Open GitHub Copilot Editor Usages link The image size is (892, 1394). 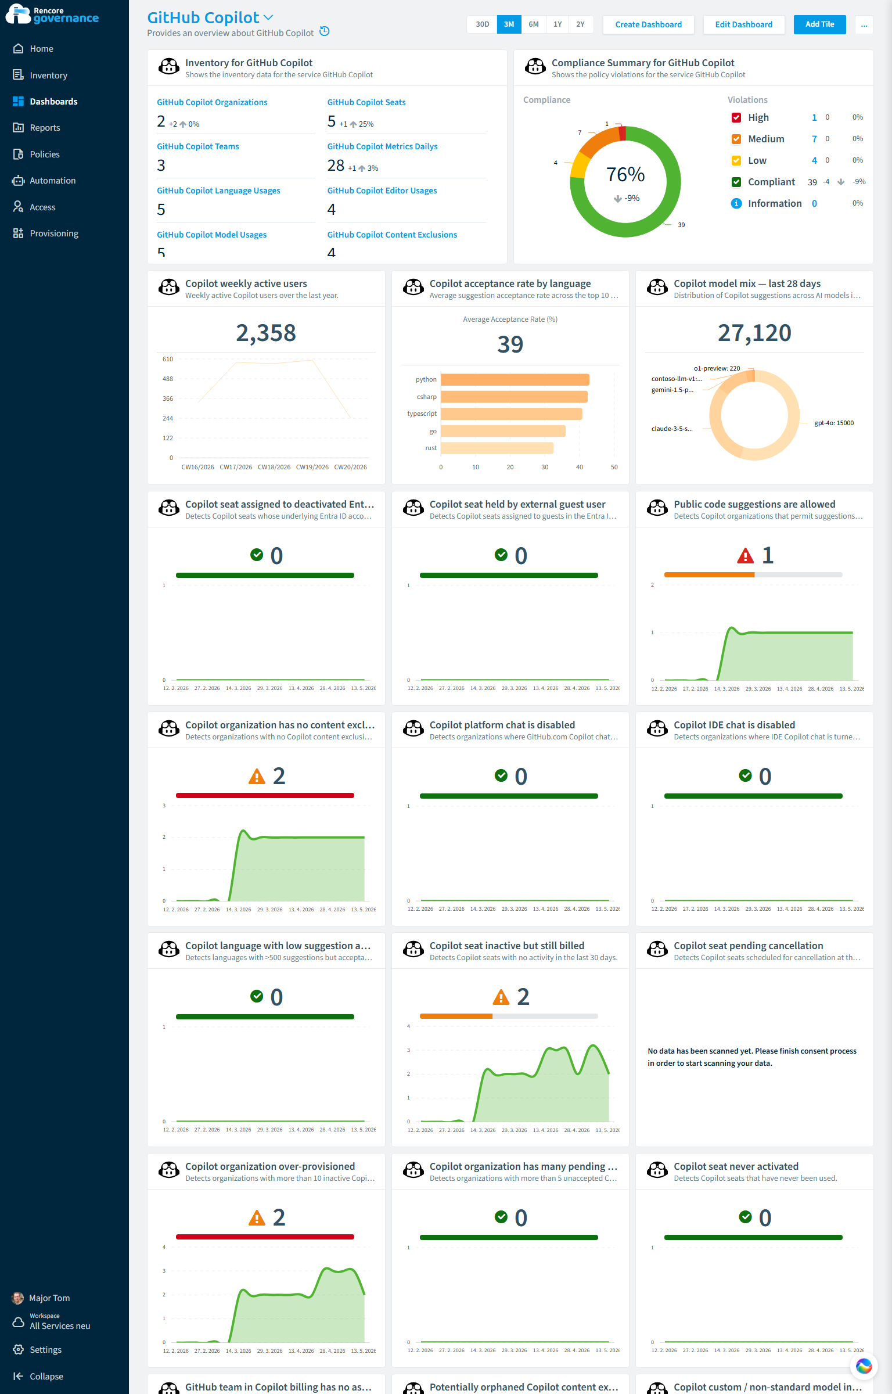(382, 191)
